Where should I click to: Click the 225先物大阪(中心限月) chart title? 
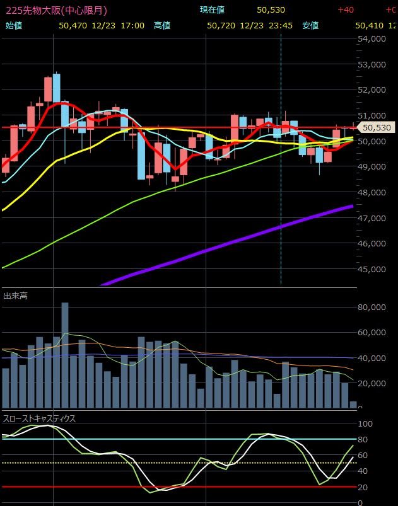coord(56,10)
